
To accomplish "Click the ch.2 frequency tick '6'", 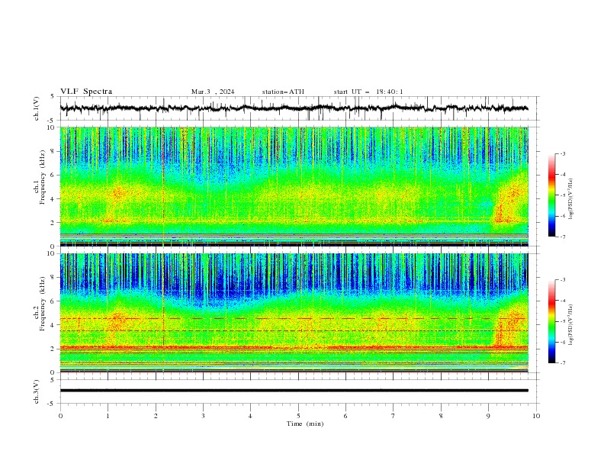I will (x=53, y=301).
